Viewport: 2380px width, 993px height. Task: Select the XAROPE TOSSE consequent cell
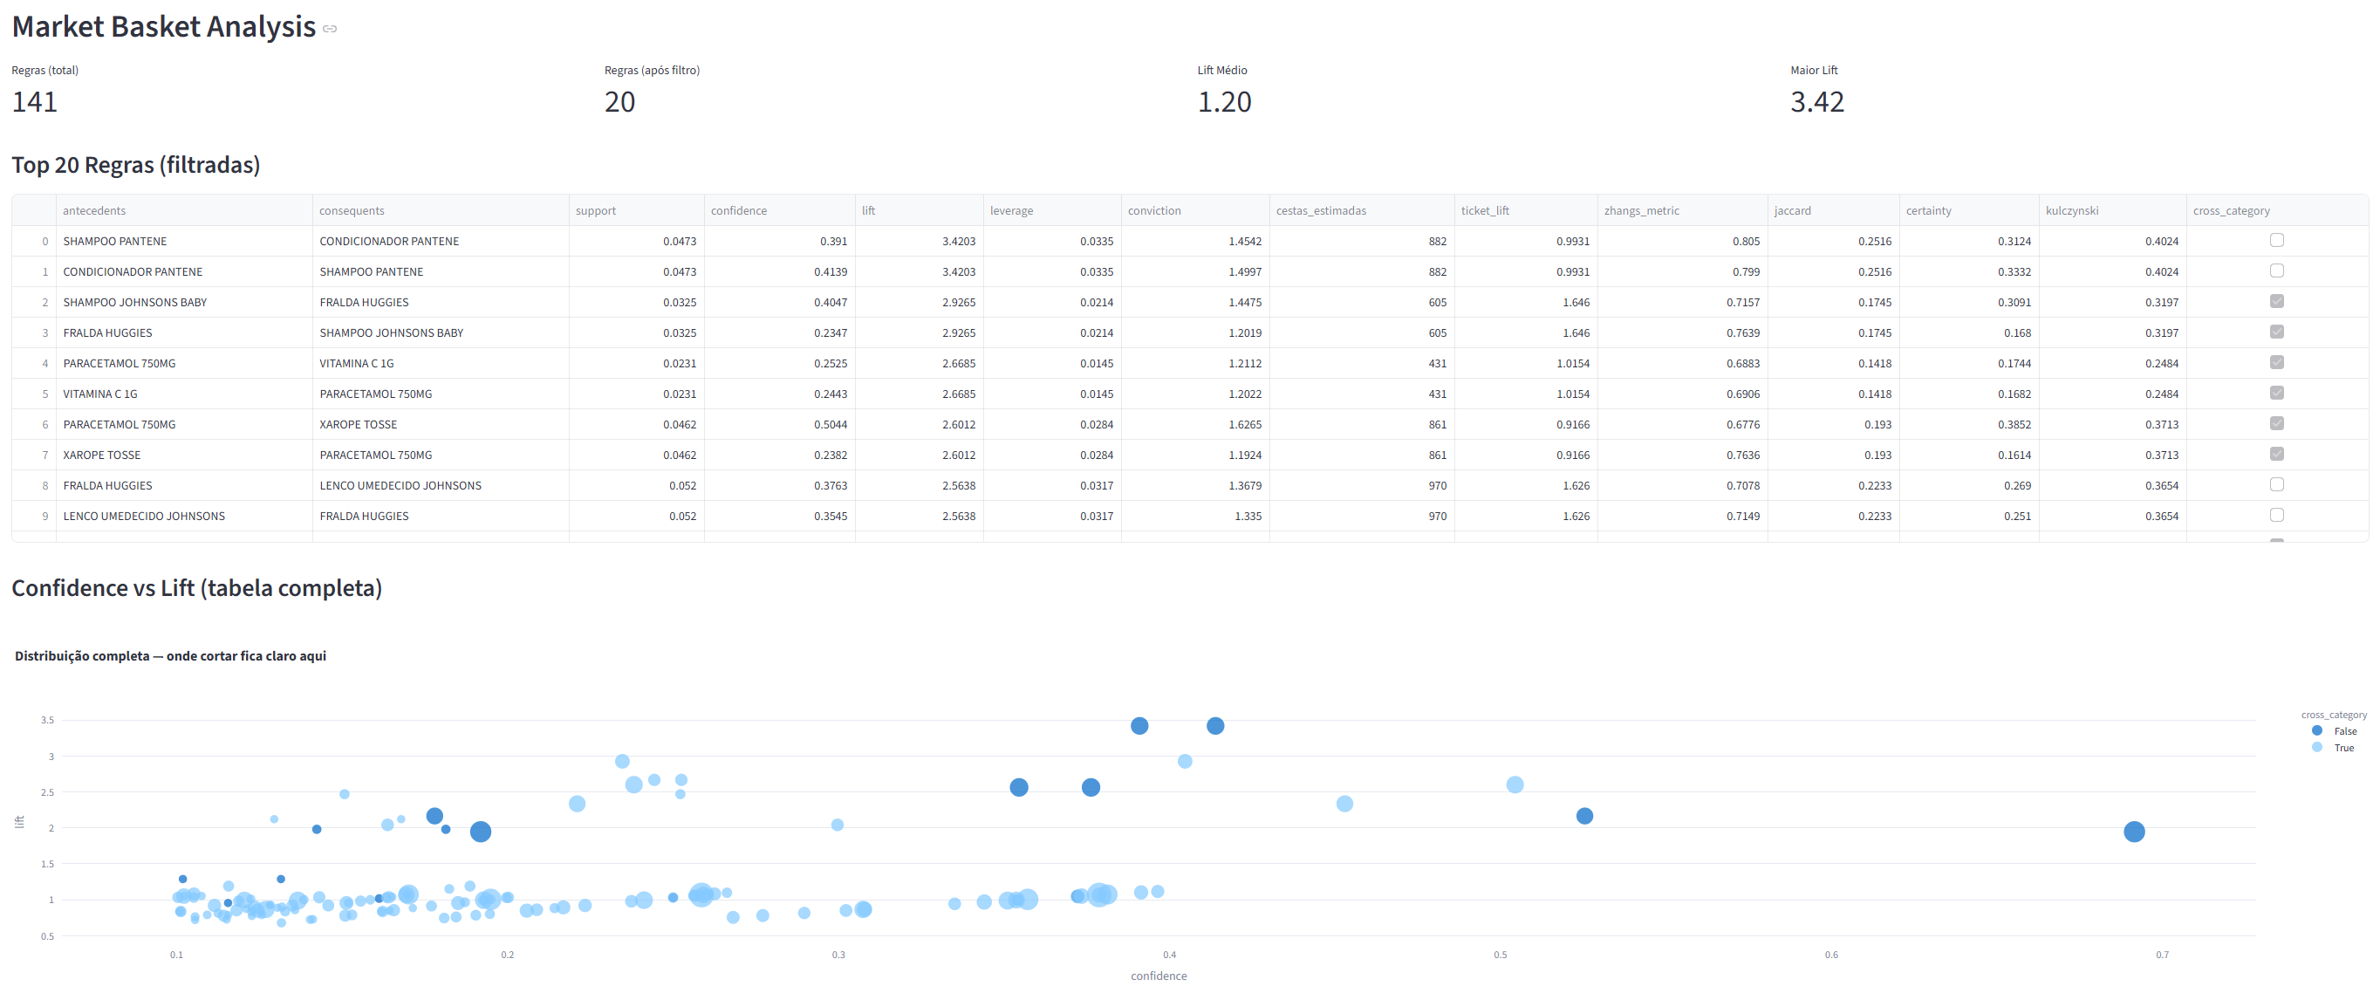[441, 424]
